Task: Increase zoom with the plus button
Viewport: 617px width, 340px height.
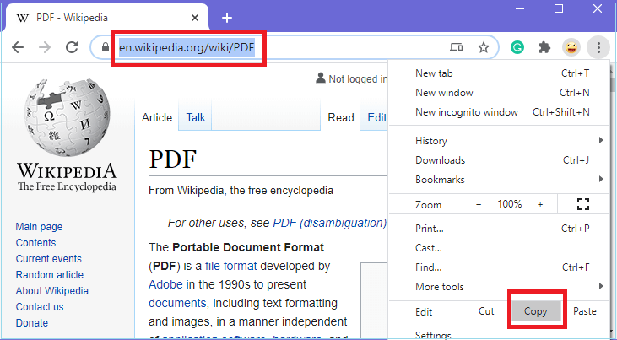Action: (x=540, y=204)
